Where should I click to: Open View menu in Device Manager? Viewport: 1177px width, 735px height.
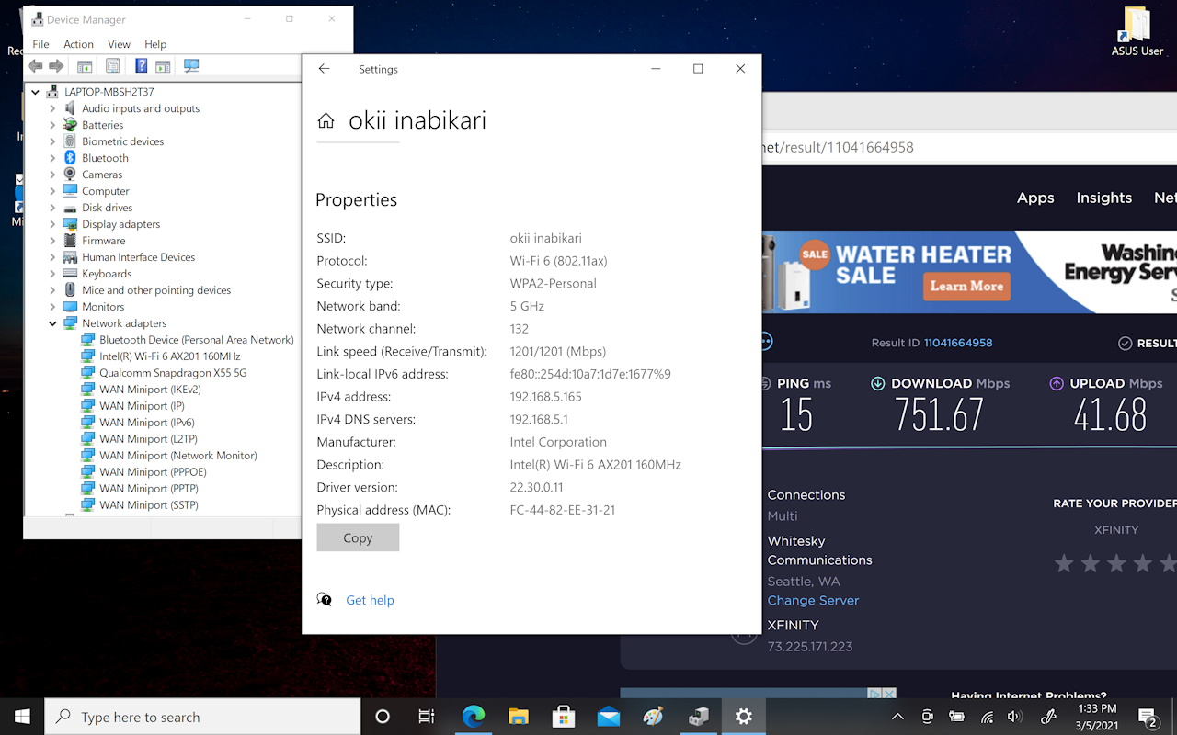click(119, 44)
